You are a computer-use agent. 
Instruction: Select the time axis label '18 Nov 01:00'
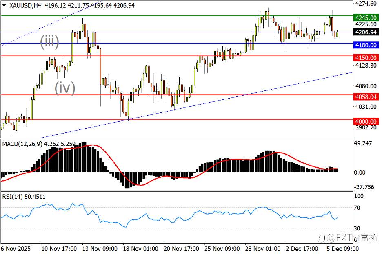click(140, 249)
